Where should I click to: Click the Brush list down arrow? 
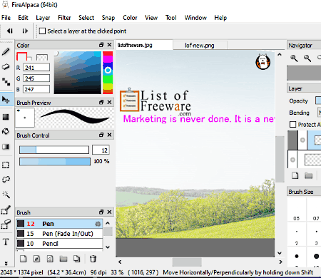(x=108, y=247)
